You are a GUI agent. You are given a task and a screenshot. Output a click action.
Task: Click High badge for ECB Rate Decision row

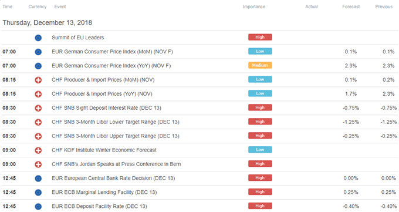pyautogui.click(x=260, y=177)
